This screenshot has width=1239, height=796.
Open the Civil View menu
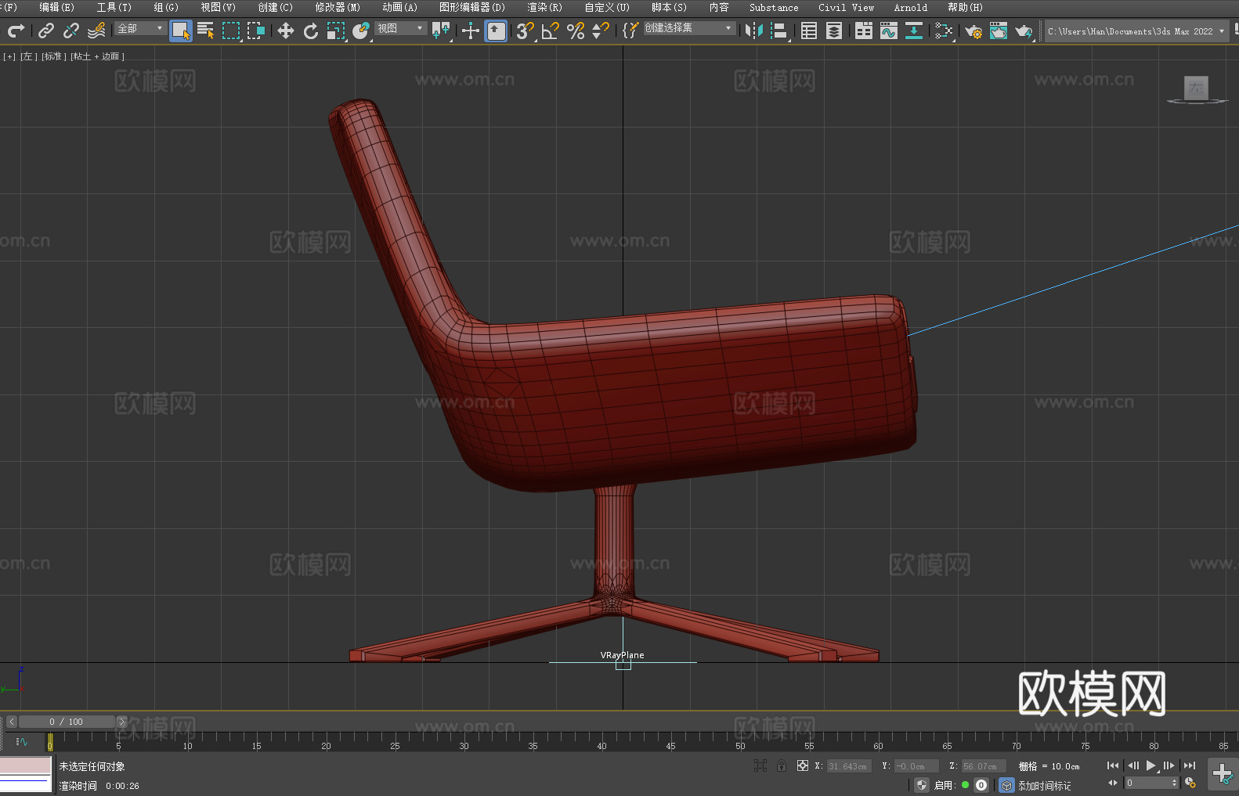coord(846,7)
